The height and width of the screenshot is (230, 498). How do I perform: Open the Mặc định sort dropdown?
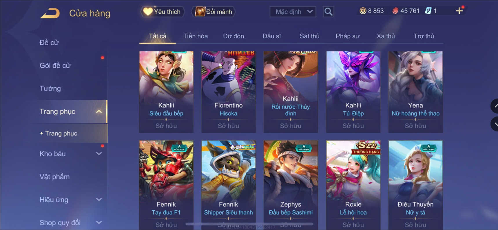293,12
